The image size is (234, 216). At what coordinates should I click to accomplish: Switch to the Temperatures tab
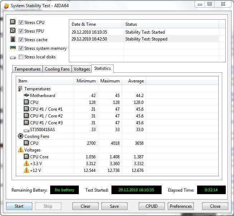tap(27, 69)
